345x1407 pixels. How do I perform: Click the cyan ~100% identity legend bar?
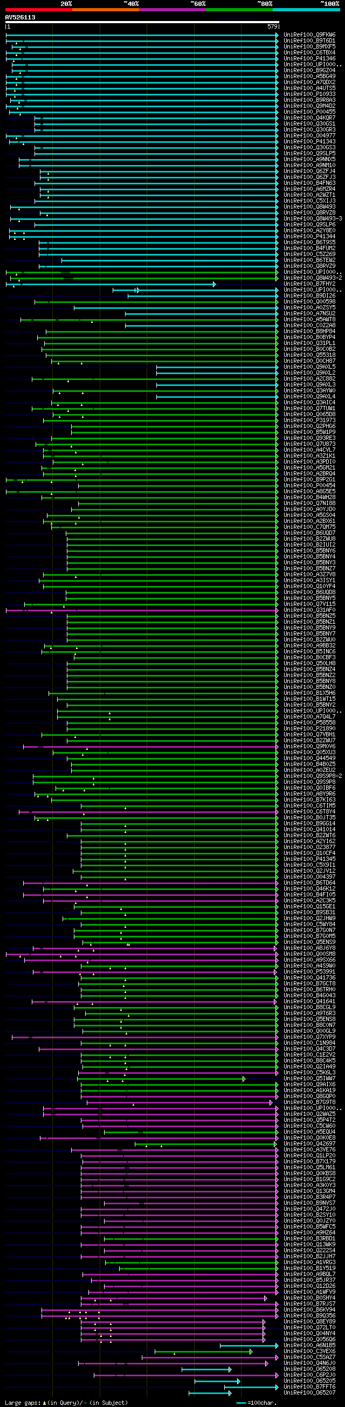(x=306, y=10)
